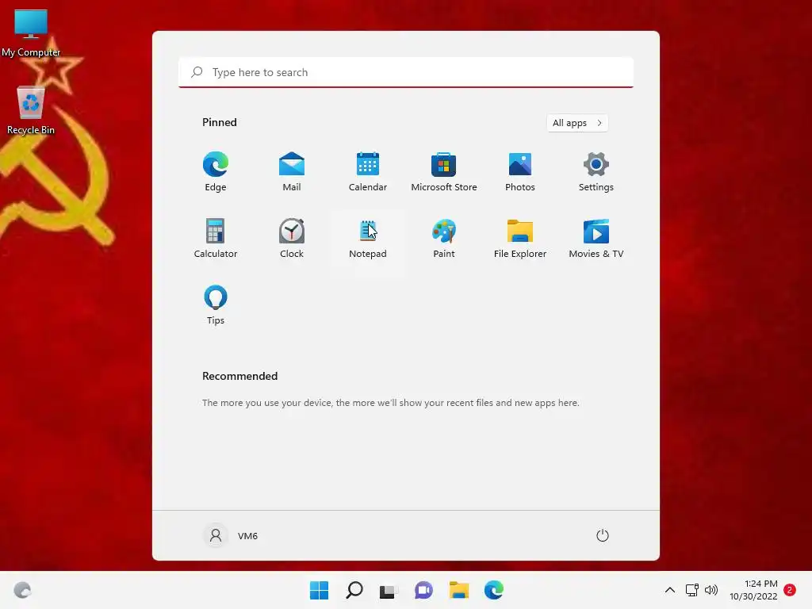Image resolution: width=812 pixels, height=609 pixels.
Task: Open Task View on the taskbar
Action: coord(389,590)
